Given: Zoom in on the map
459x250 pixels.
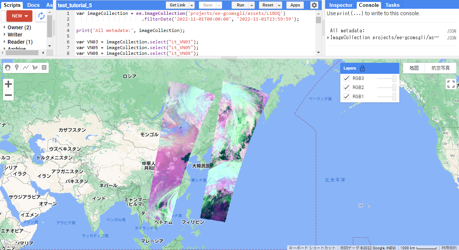Looking at the screenshot, I should tap(8, 84).
